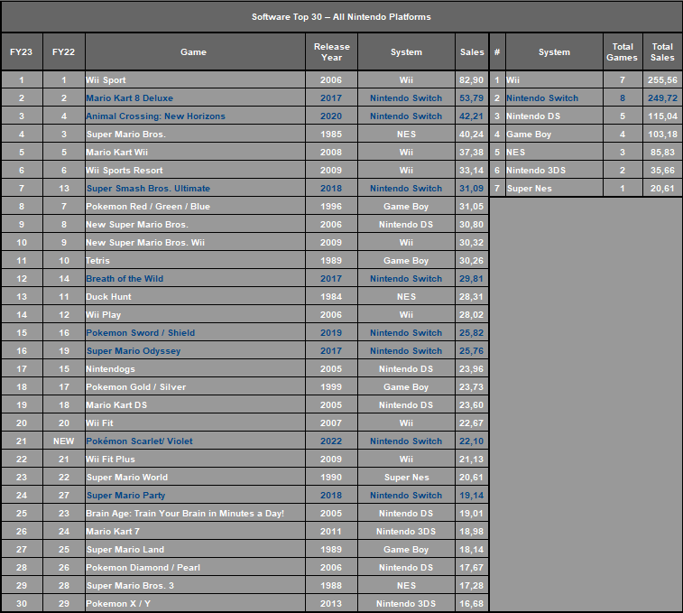Select the 53,79 sales figure

471,98
